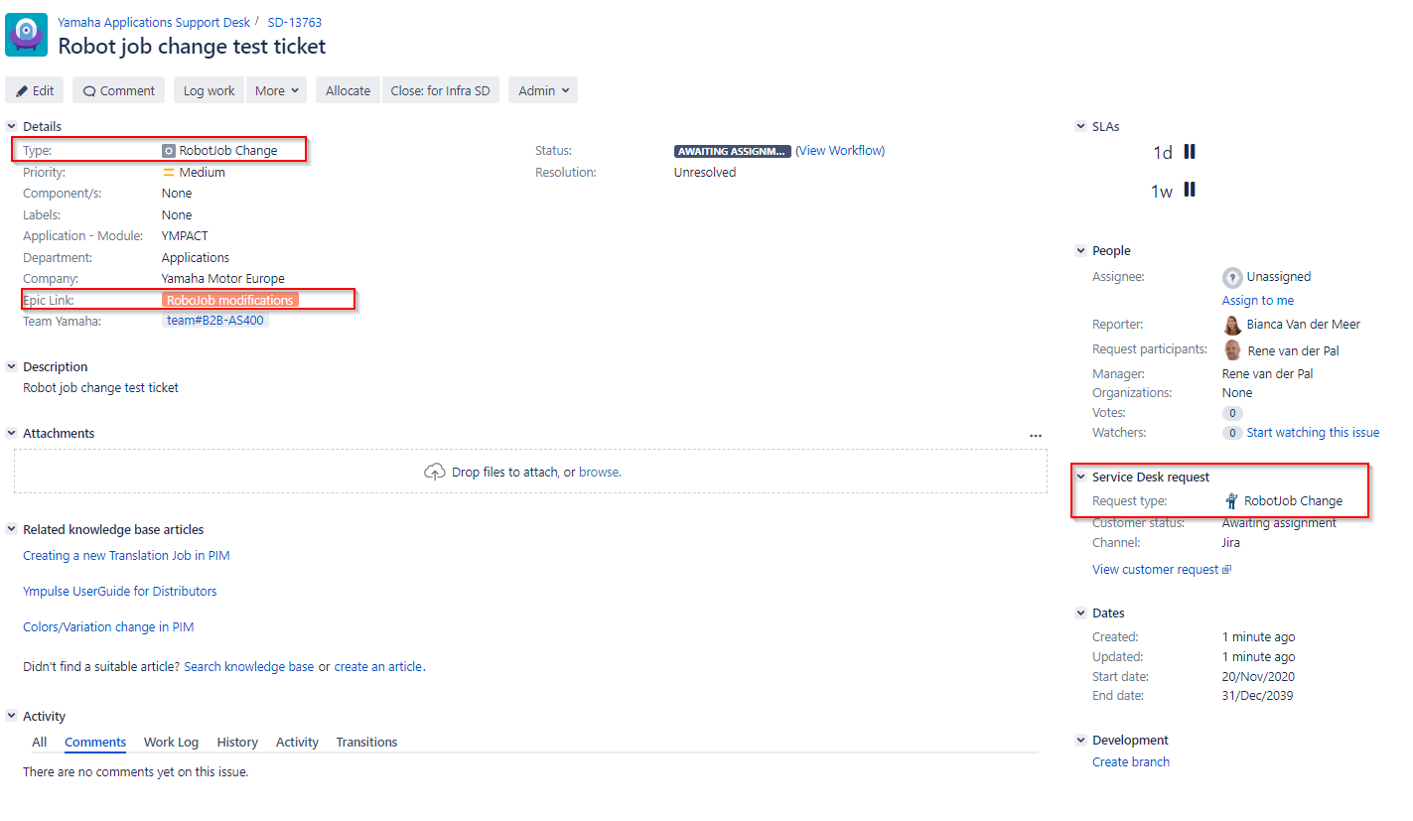Click the View Workflow link
The image size is (1413, 821).
click(840, 151)
